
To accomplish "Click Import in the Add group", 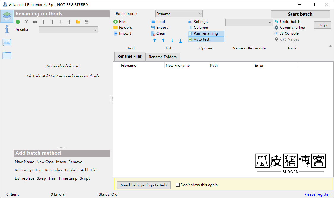I will coord(123,33).
